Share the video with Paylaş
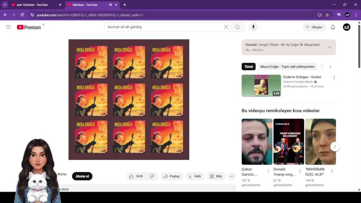This screenshot has height=203, width=361. pos(172,176)
